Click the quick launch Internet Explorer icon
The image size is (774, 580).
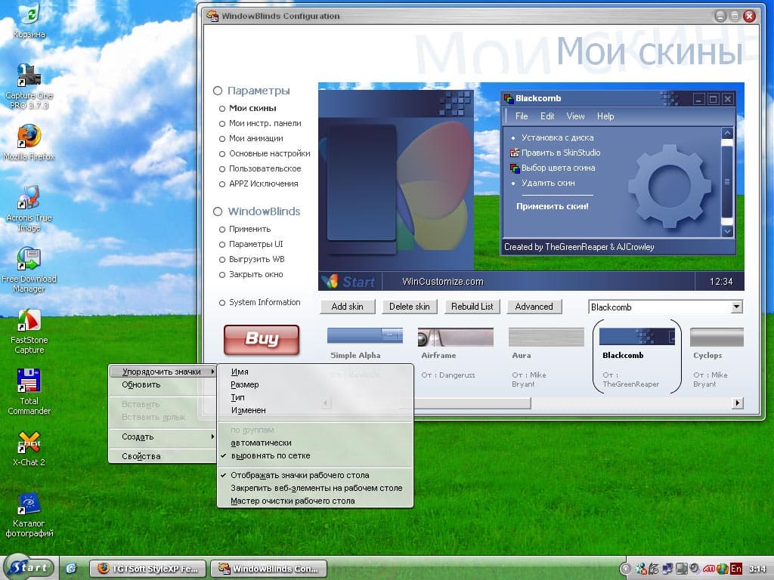click(72, 569)
